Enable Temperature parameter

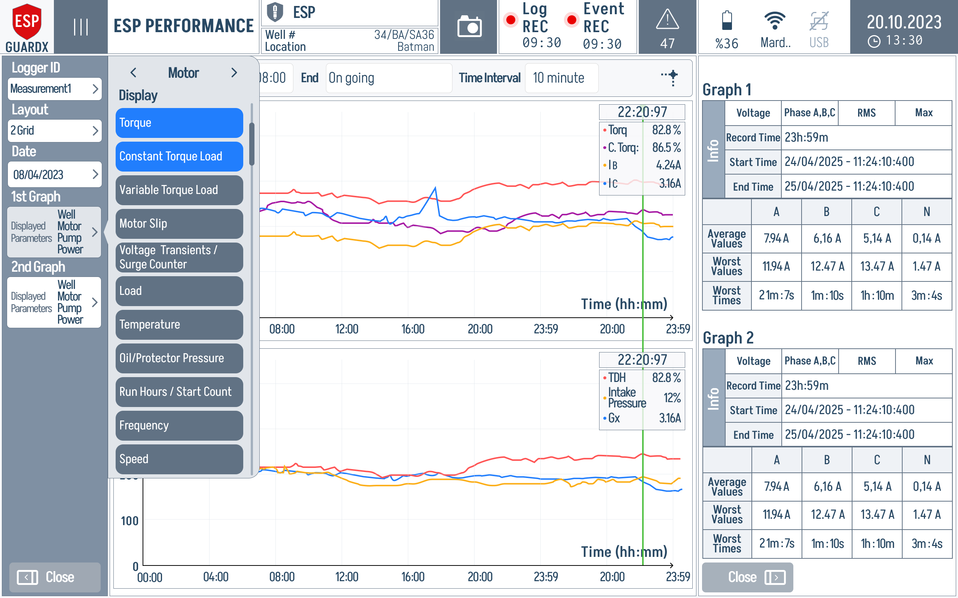tap(179, 324)
